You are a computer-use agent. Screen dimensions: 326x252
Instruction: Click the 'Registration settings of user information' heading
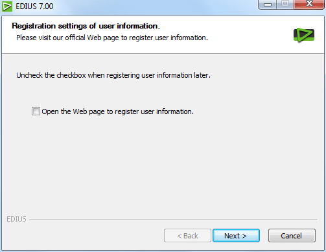point(86,26)
